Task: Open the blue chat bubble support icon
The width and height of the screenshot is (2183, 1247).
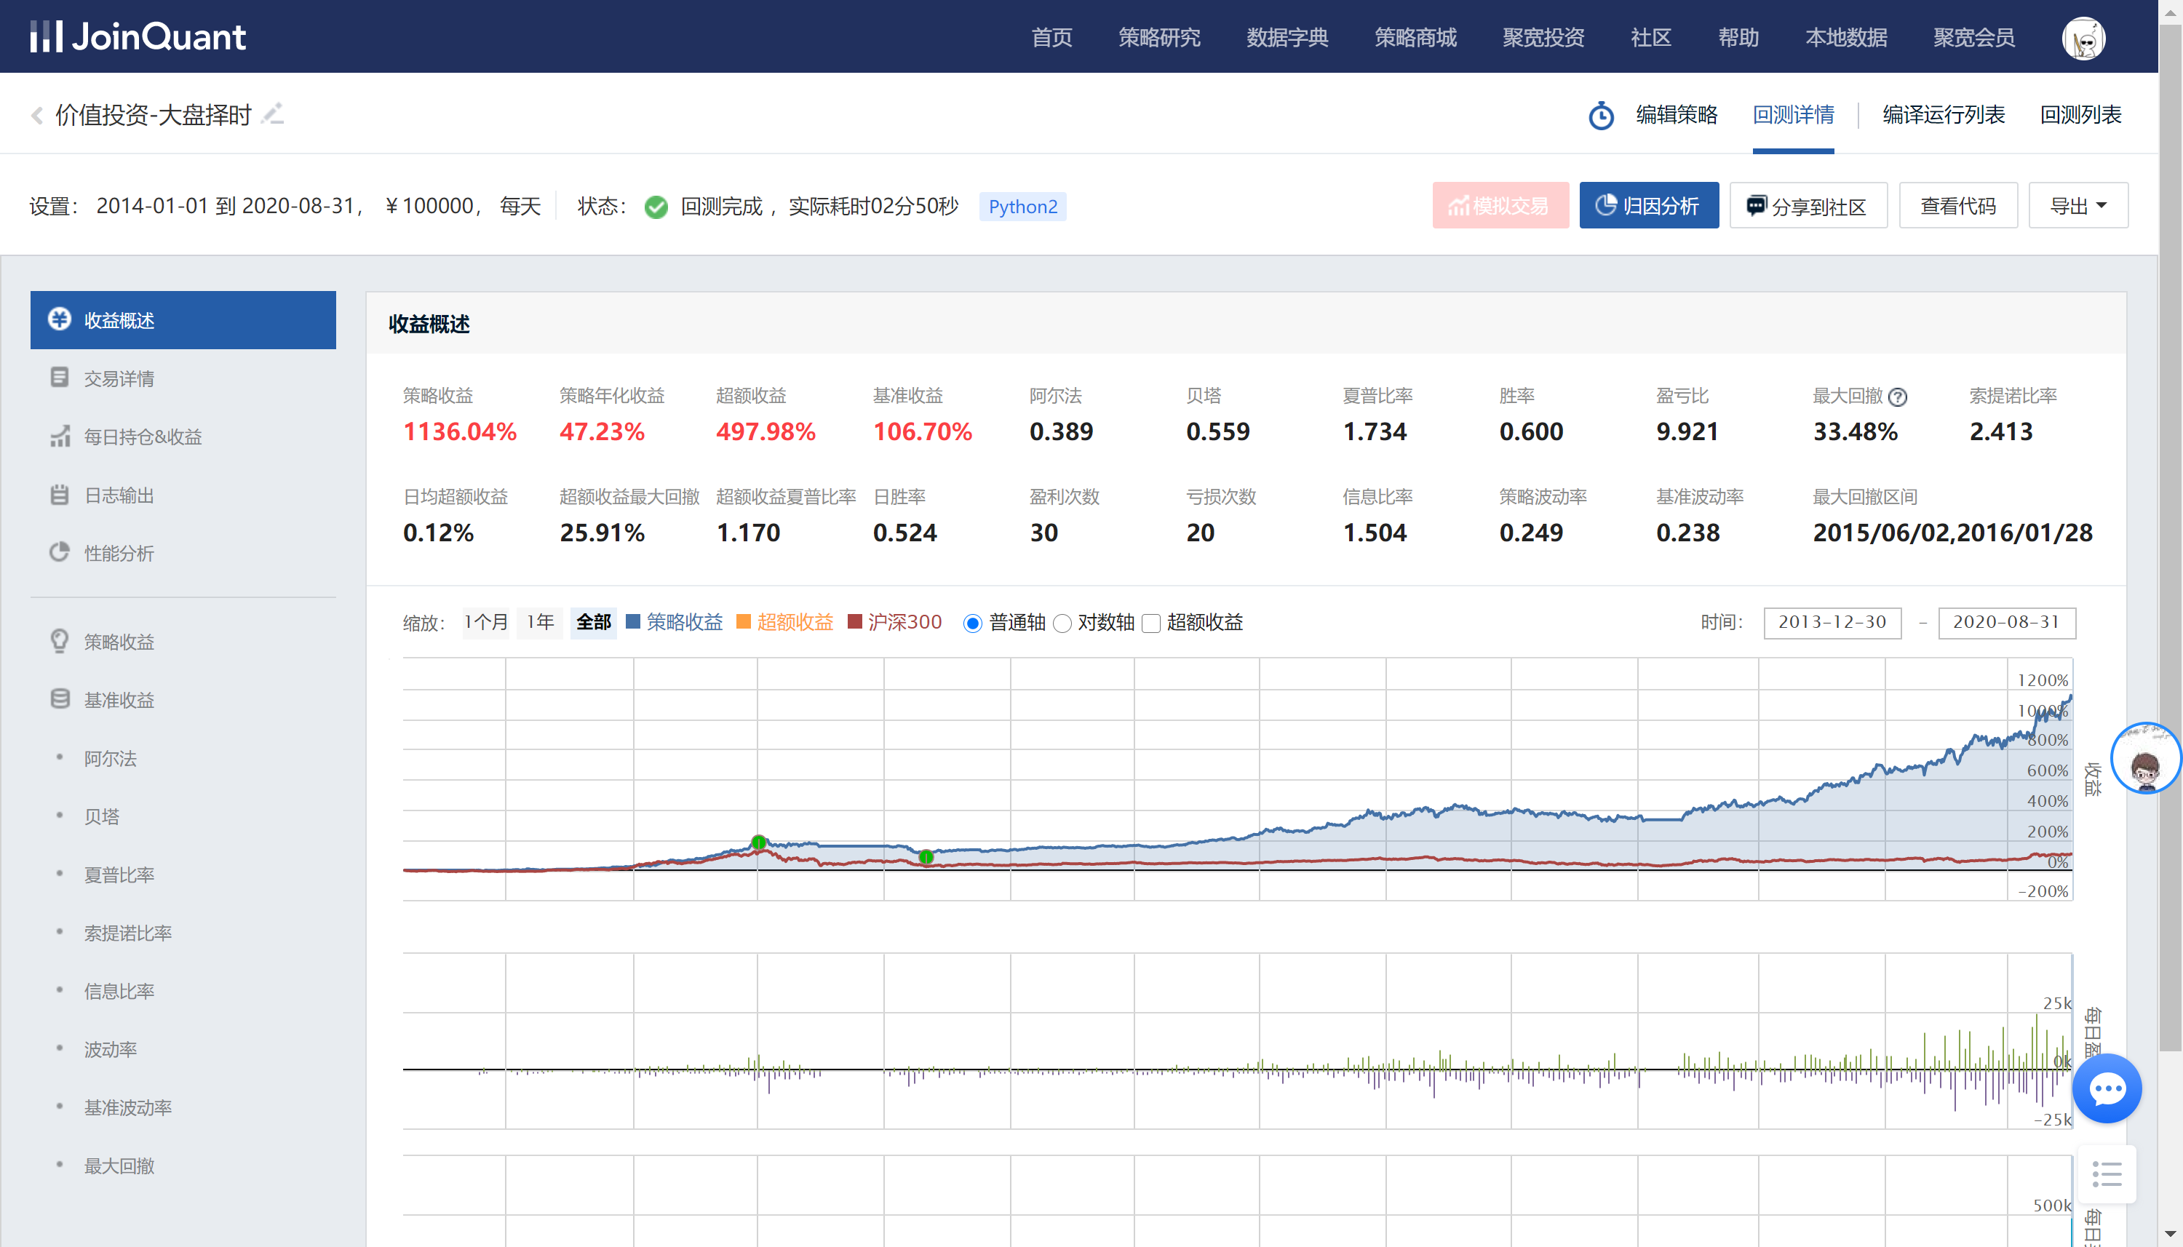Action: [2106, 1088]
